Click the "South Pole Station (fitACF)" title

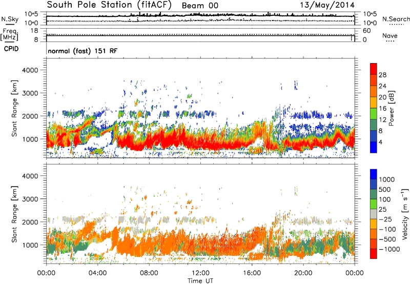(x=109, y=5)
